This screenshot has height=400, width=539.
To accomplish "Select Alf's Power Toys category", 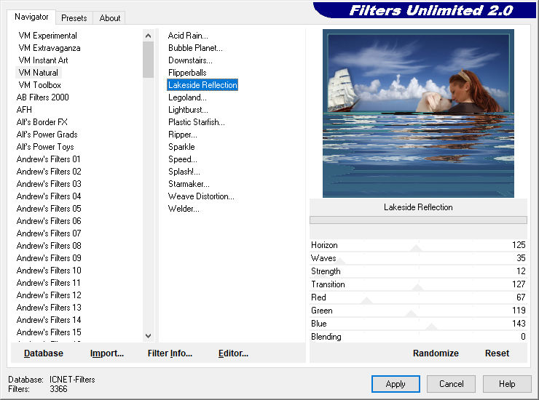I will point(45,147).
